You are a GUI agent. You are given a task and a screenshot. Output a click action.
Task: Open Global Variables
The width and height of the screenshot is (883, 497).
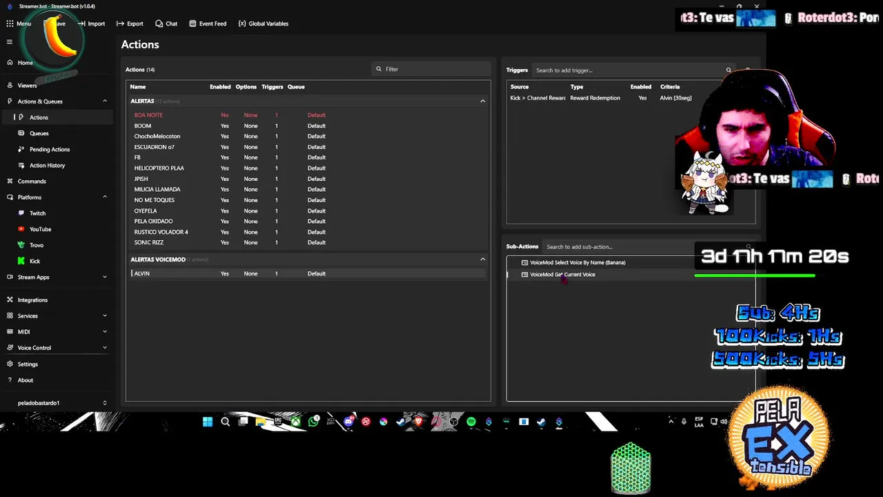coord(264,23)
